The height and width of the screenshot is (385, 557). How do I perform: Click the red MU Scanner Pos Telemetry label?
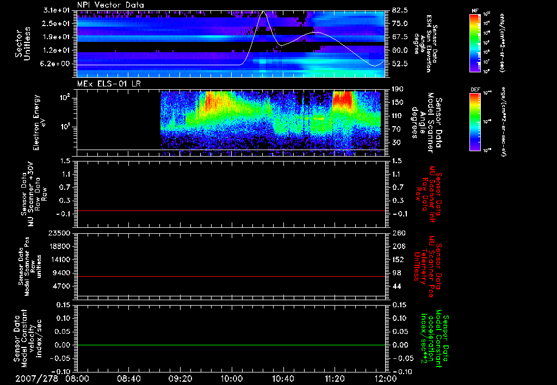coord(428,266)
